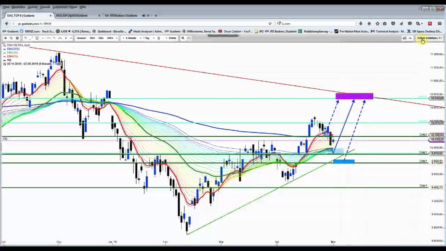Viewport: 446px width, 251px height.
Task: Open the Oscar Carboni YouTube bookmark
Action: click(x=235, y=31)
